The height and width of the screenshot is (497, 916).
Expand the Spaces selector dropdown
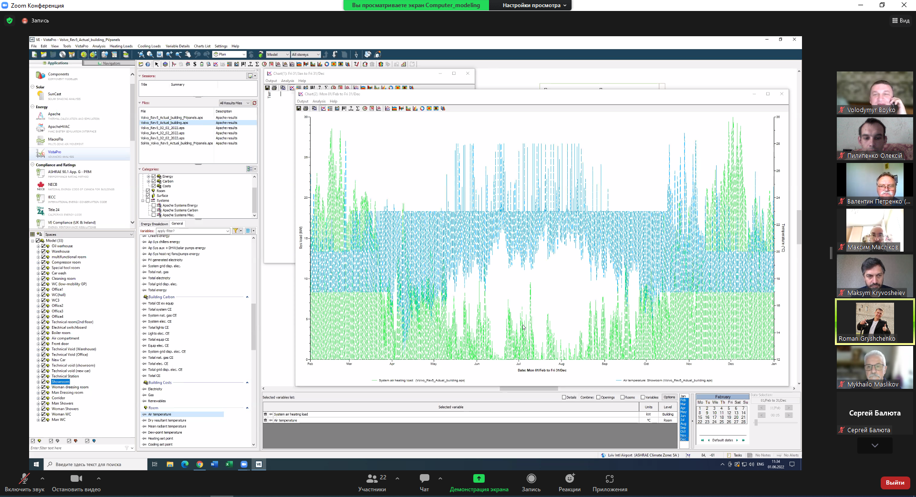[131, 234]
